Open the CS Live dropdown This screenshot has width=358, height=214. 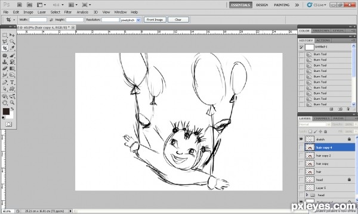tap(317, 5)
